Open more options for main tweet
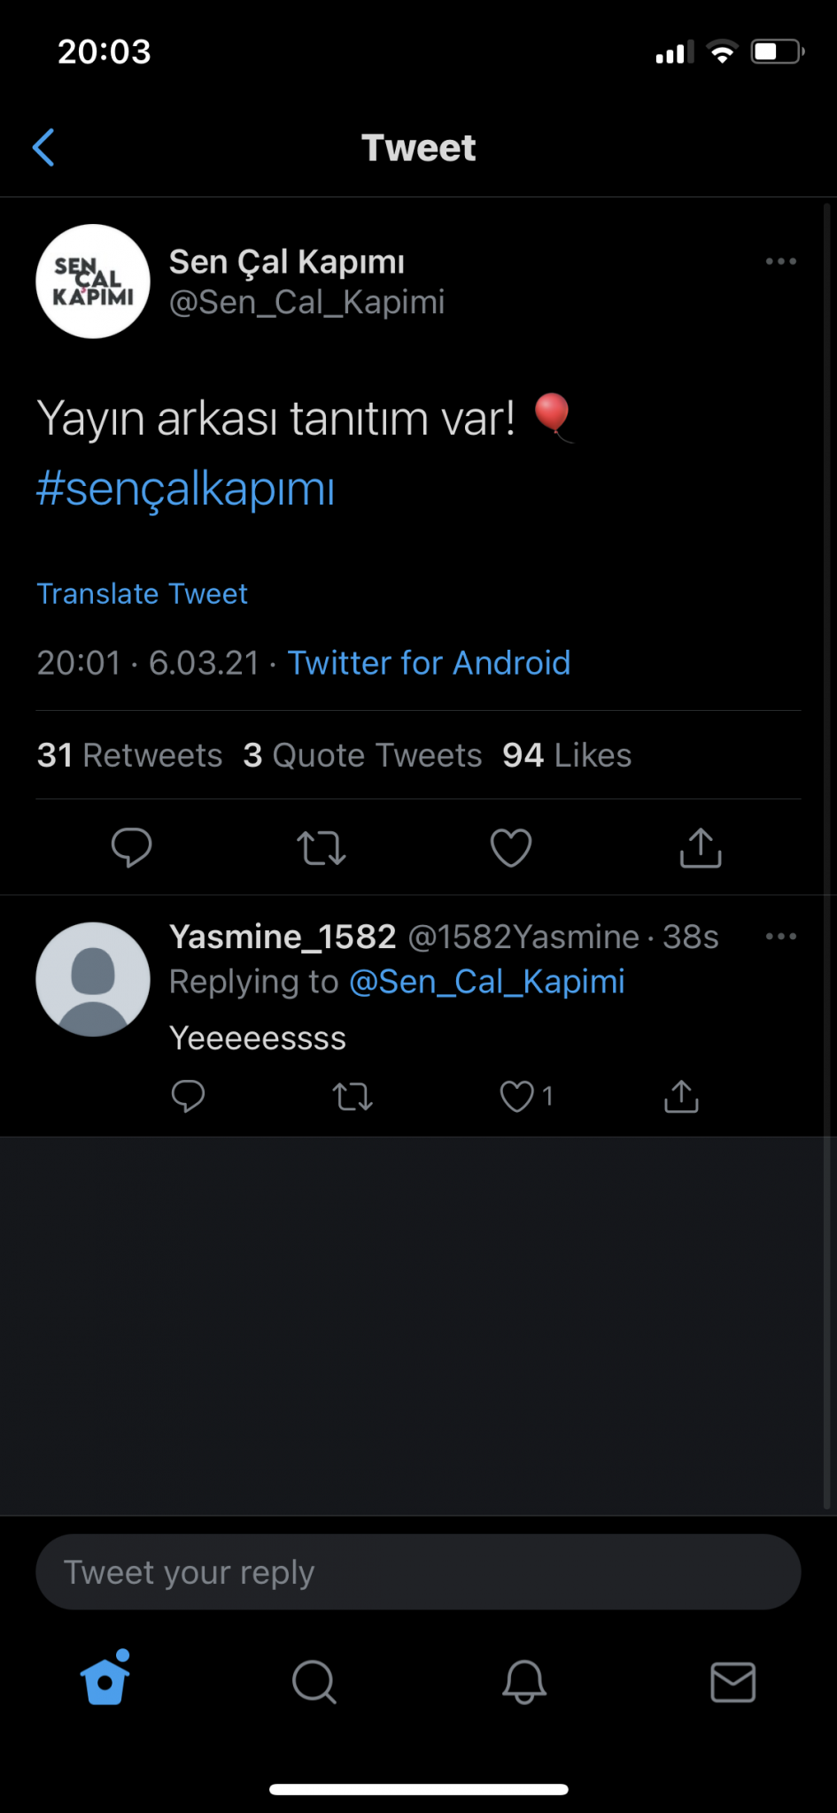837x1813 pixels. tap(780, 262)
